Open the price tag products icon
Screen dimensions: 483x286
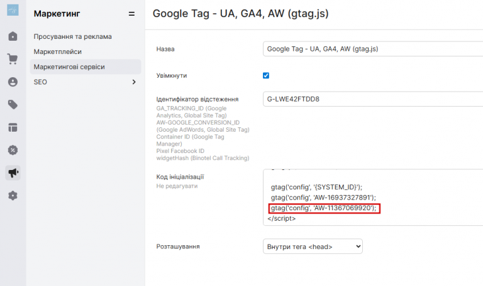point(13,105)
